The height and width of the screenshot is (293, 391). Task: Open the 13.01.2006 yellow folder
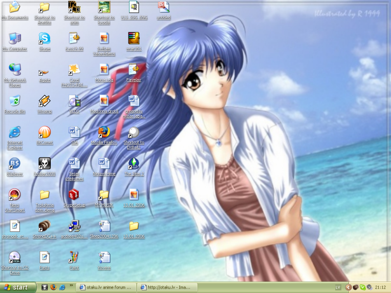(134, 230)
